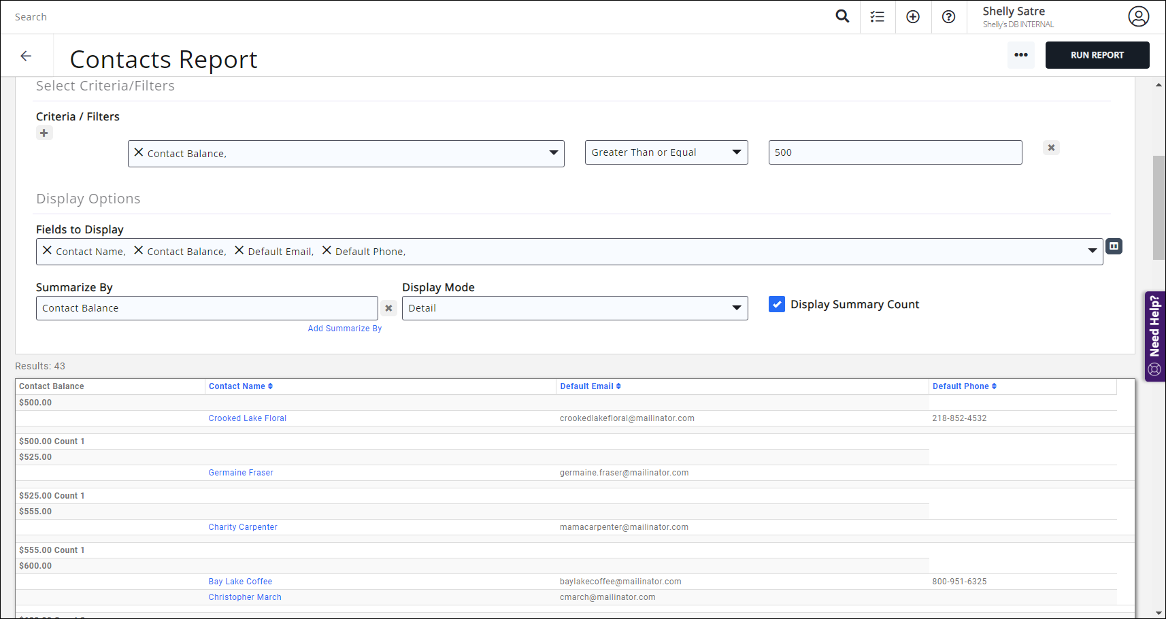Viewport: 1166px width, 619px height.
Task: Open the search magnifier icon
Action: click(842, 16)
